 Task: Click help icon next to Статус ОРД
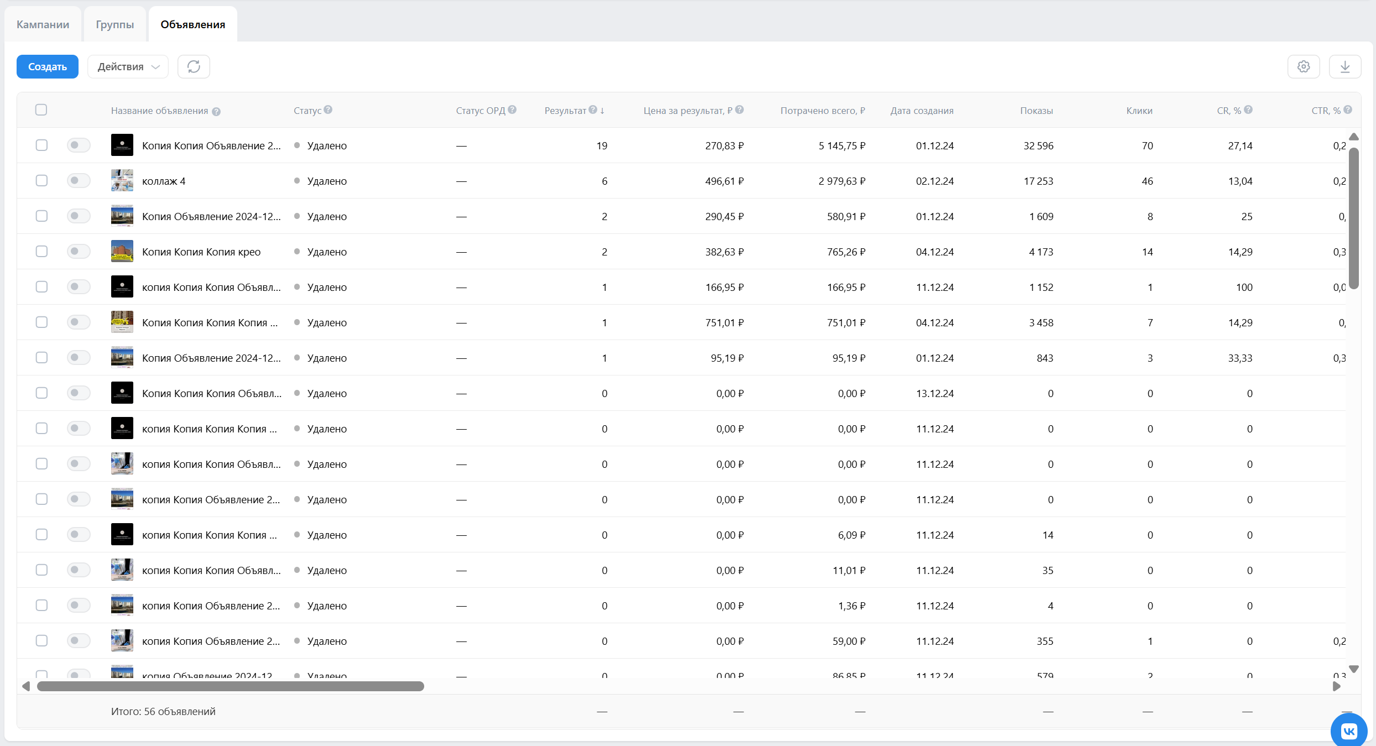(x=512, y=109)
